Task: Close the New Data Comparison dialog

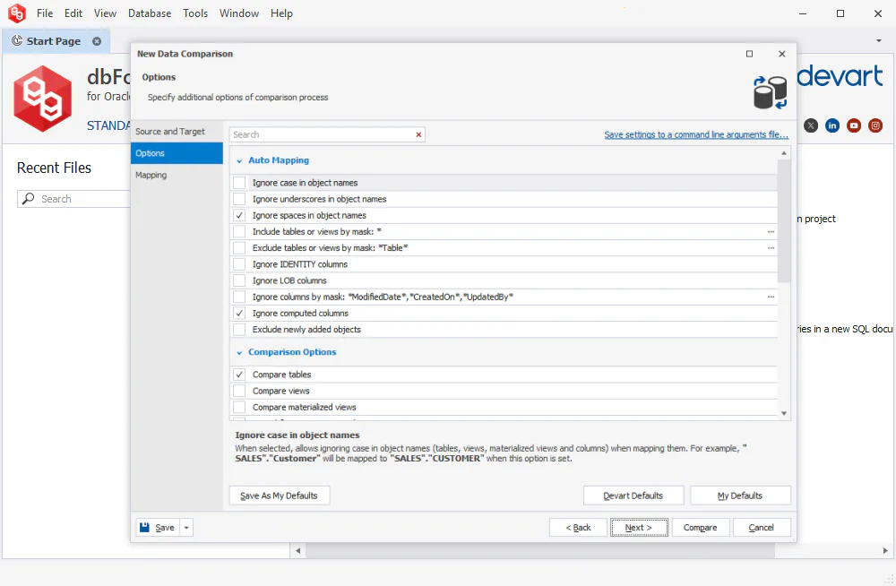Action: coord(781,54)
